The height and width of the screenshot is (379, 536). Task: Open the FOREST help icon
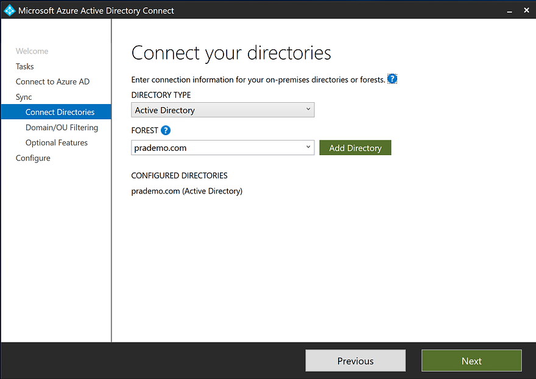166,130
